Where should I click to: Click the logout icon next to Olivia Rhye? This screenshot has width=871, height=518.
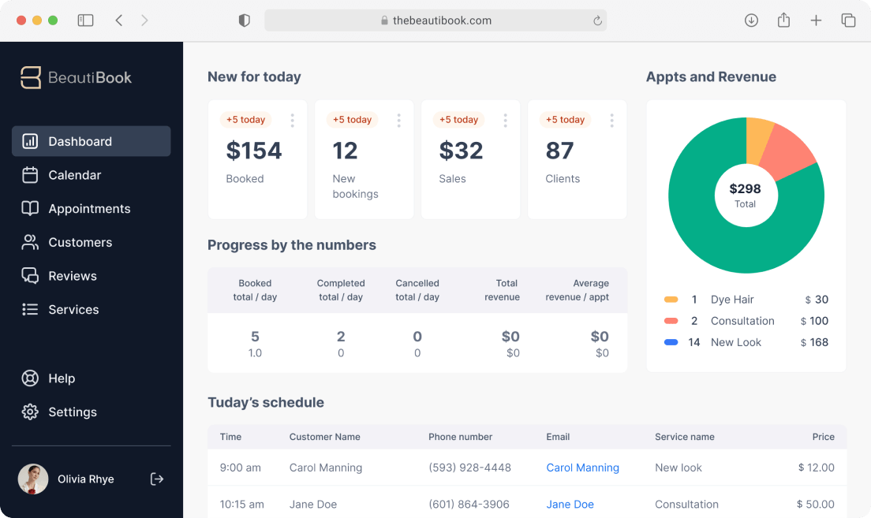tap(156, 479)
